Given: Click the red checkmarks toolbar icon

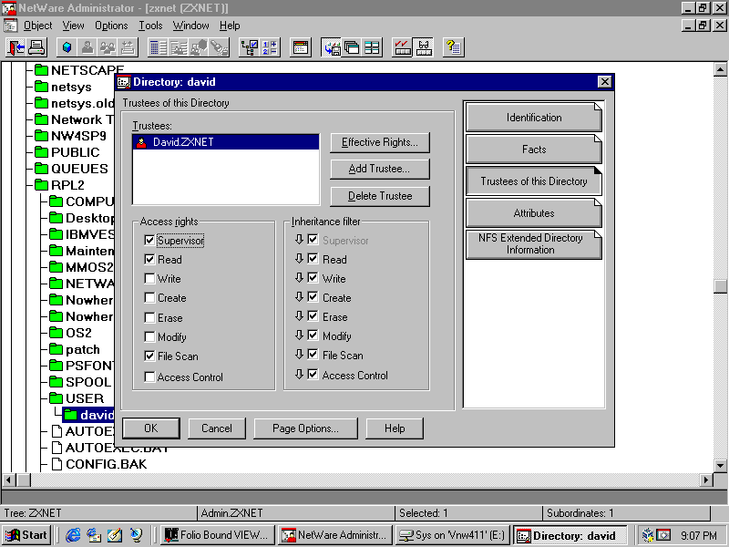Looking at the screenshot, I should click(402, 47).
